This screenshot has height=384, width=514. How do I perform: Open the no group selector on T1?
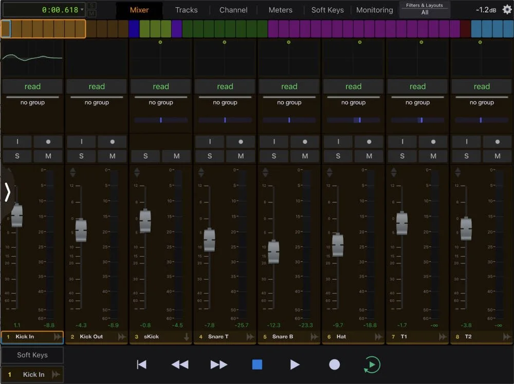coord(417,102)
